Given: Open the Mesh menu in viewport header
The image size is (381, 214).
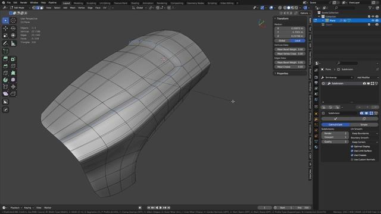Looking at the screenshot, I should 73,8.
